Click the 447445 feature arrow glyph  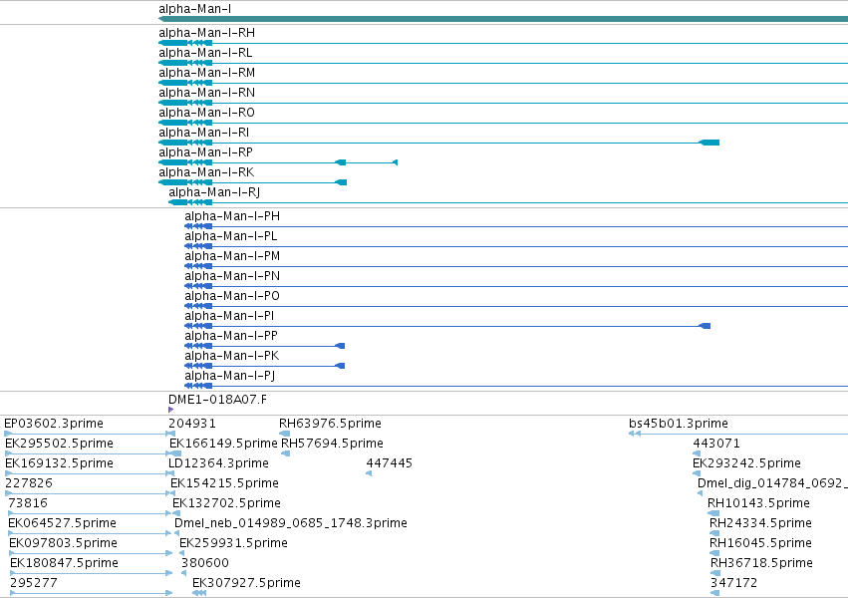pyautogui.click(x=369, y=473)
